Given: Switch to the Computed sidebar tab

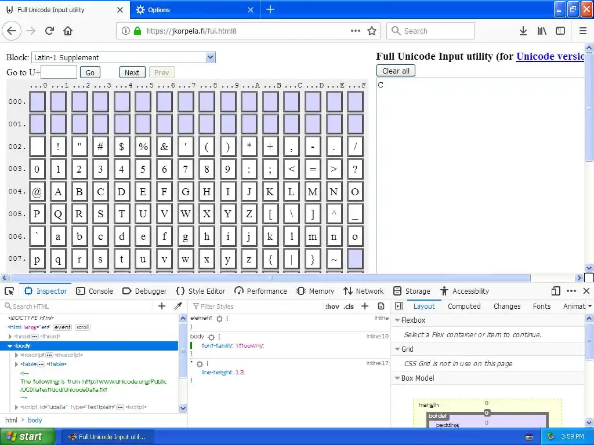Looking at the screenshot, I should click(464, 306).
